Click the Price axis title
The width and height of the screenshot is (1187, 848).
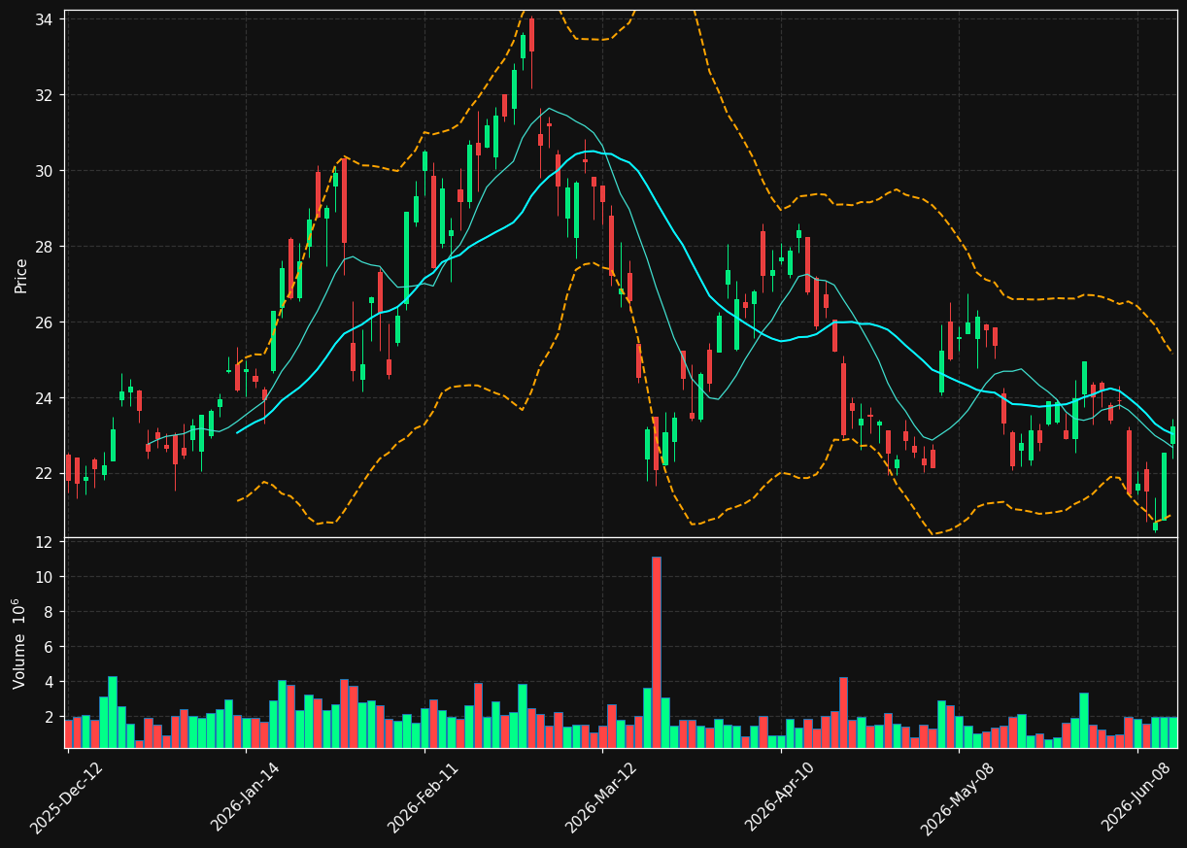pos(21,275)
